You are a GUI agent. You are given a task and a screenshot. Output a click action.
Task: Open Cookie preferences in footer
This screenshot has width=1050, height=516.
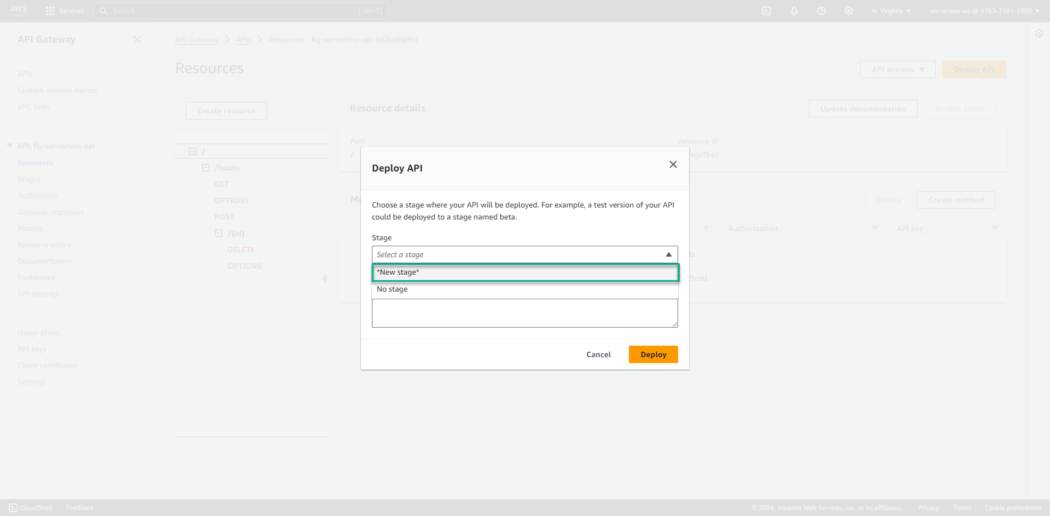pos(1013,508)
